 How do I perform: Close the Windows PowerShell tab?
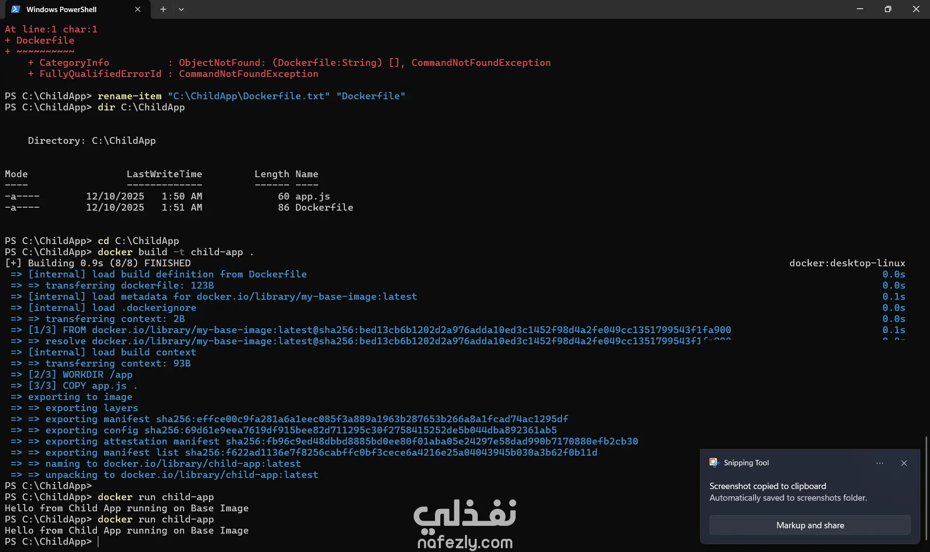click(x=138, y=9)
